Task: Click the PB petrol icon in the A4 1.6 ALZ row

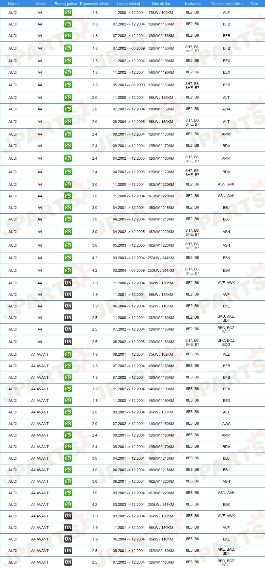Action: [68, 13]
